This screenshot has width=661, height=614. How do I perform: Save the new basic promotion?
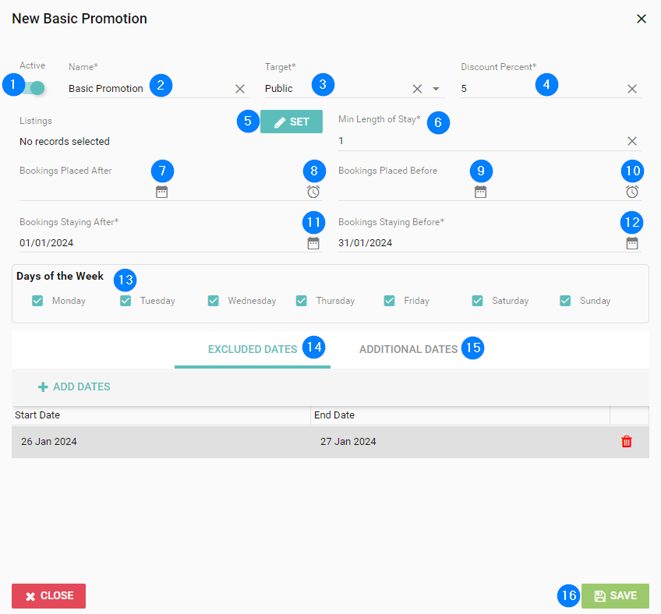coord(615,596)
